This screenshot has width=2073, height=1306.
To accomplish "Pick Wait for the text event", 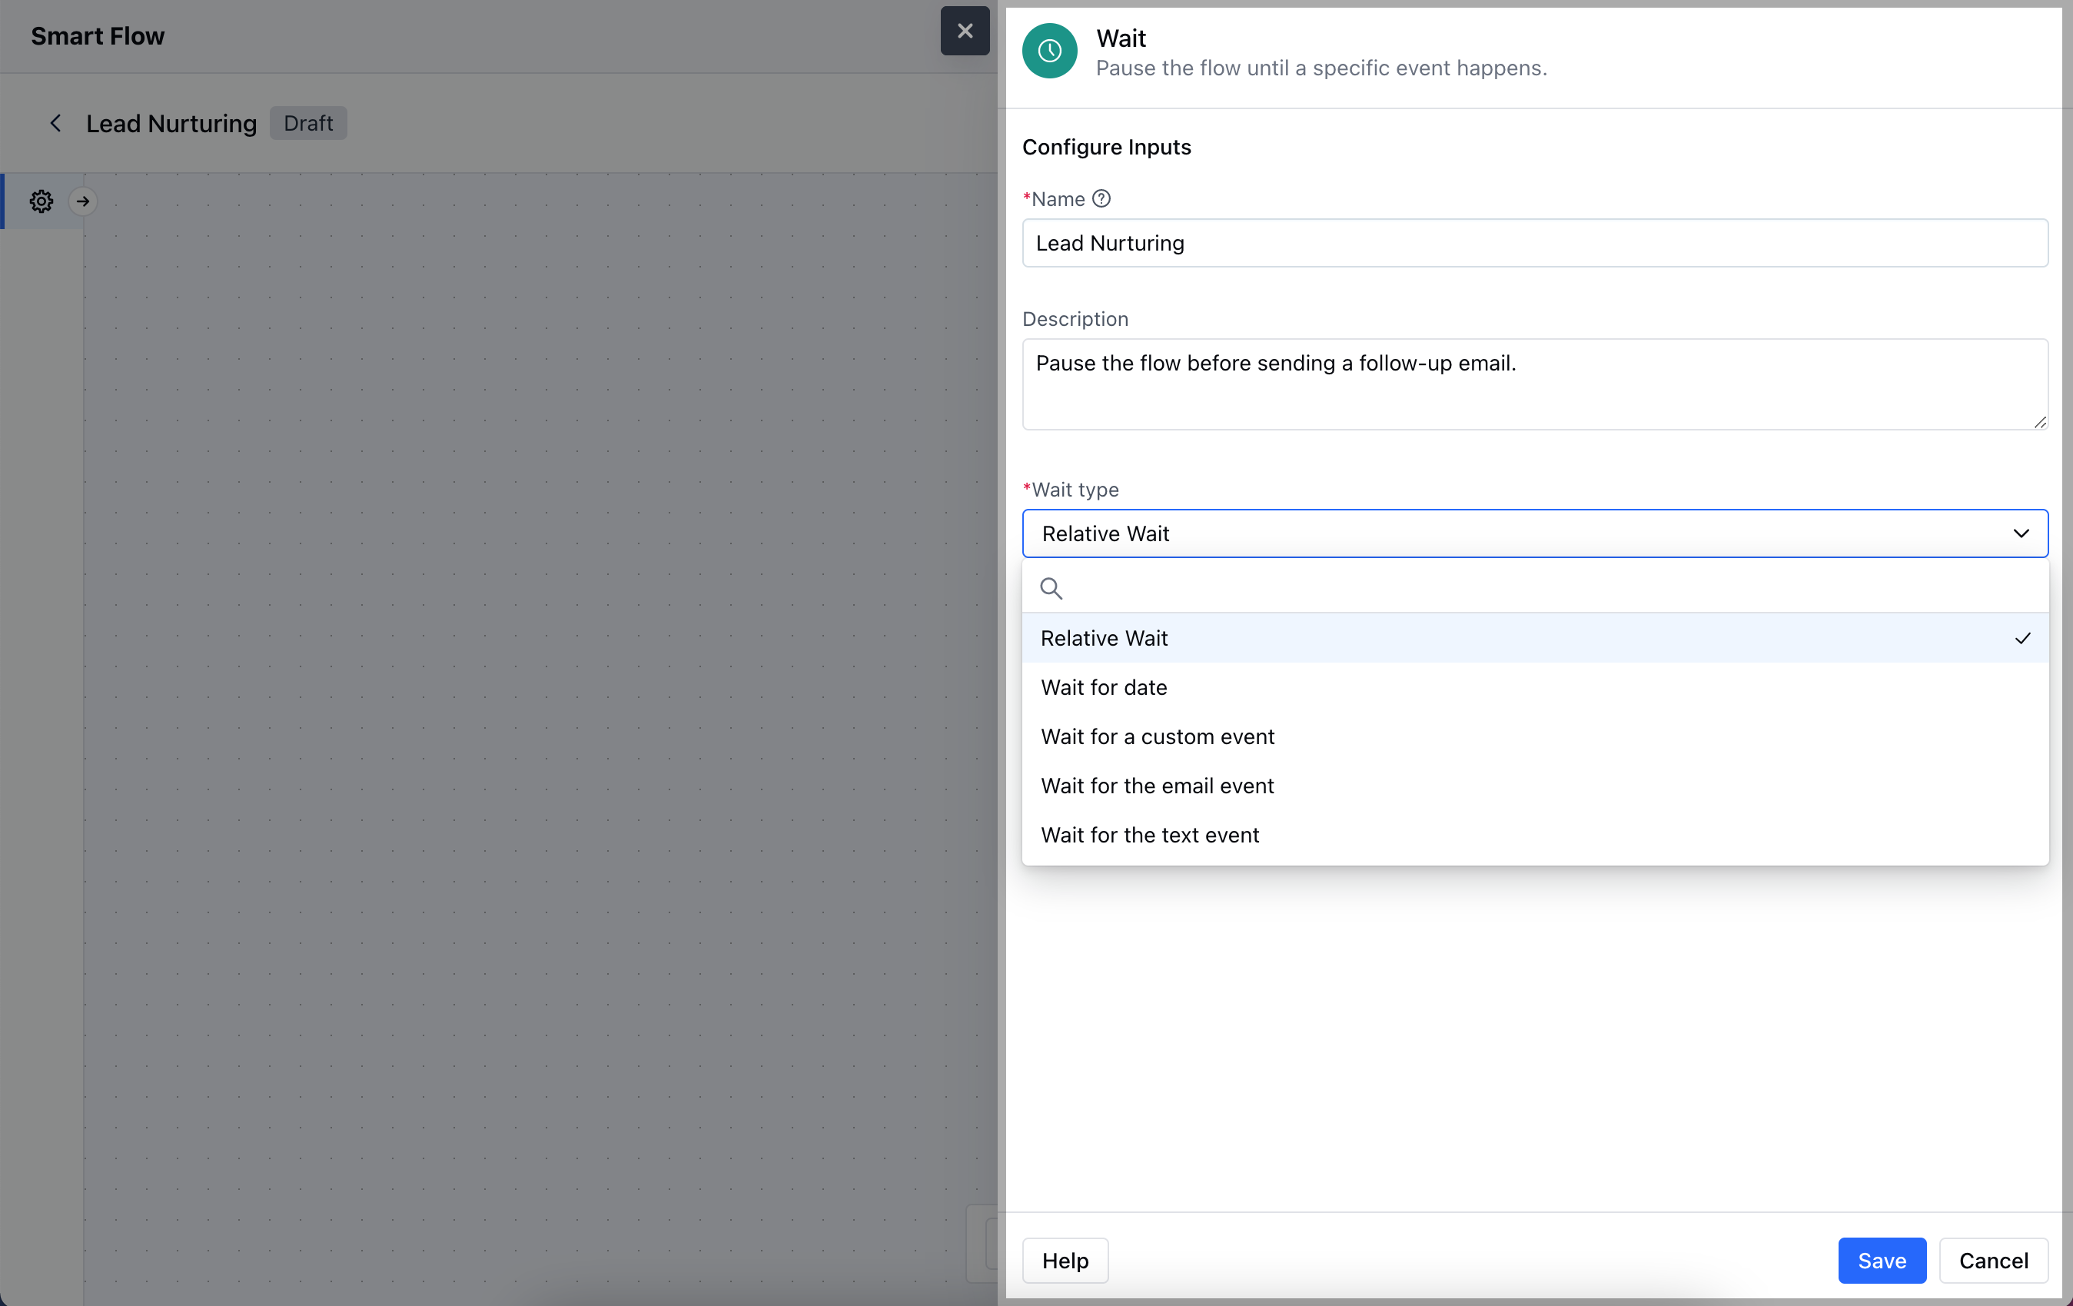I will point(1534,834).
